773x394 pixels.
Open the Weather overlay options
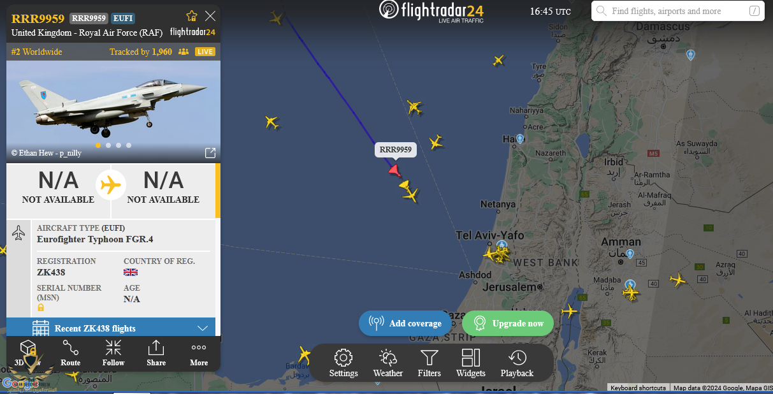(388, 363)
